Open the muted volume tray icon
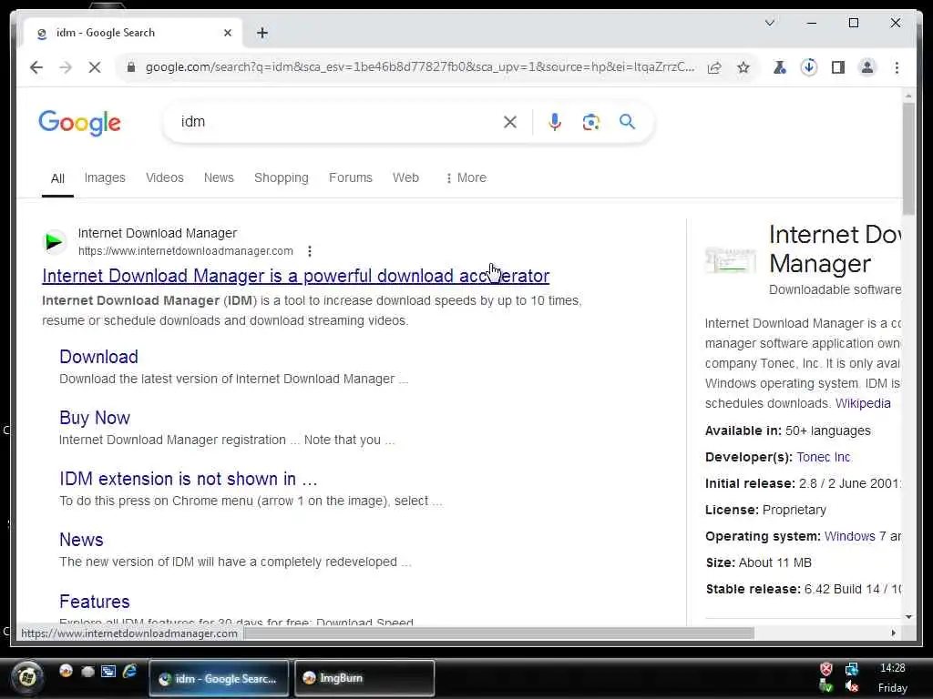Image resolution: width=933 pixels, height=699 pixels. click(852, 686)
